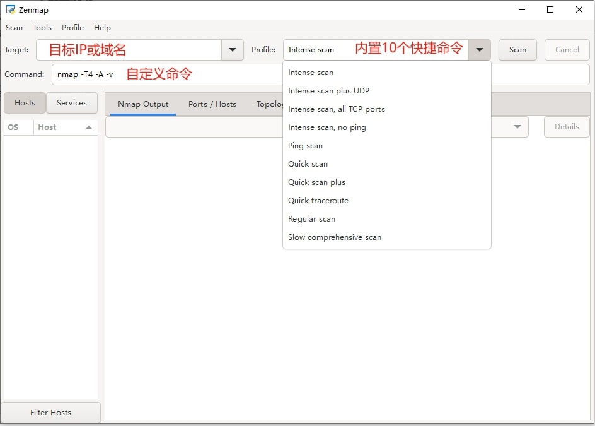Open the Help menu

click(102, 28)
